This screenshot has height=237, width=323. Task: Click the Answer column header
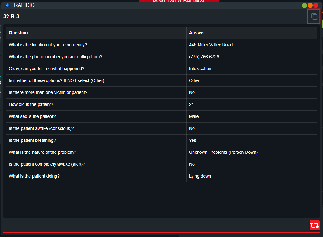coord(197,33)
